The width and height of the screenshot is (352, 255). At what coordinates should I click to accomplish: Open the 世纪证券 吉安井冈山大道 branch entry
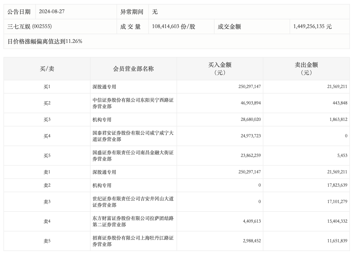(133, 202)
